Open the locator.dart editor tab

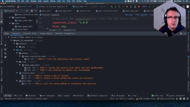tap(85, 11)
